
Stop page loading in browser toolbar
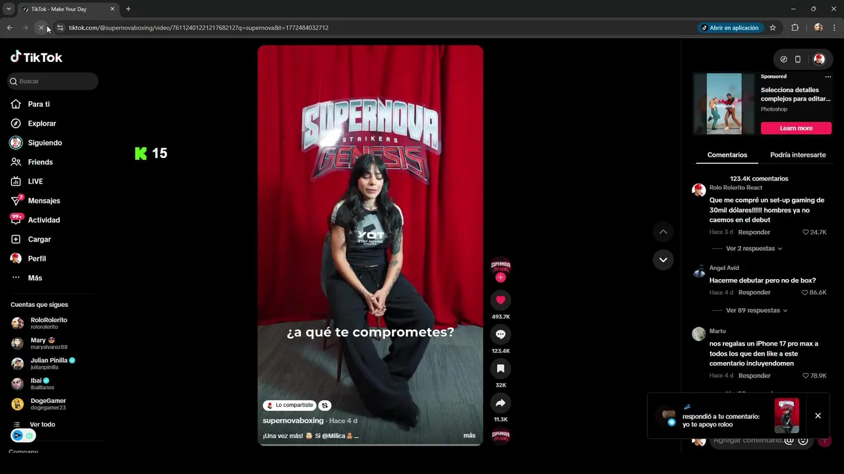tap(41, 28)
